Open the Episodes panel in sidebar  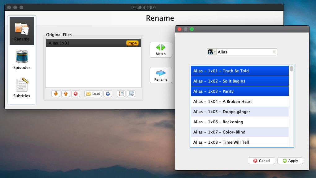[22, 60]
